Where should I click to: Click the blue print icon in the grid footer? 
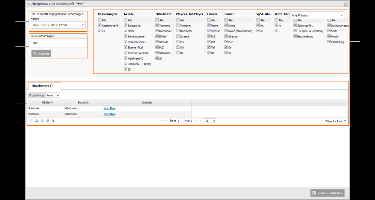[36, 121]
